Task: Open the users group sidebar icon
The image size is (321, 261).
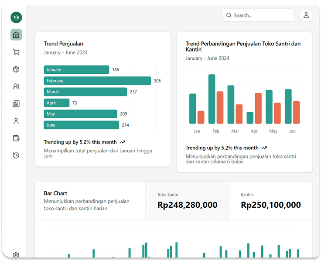Action: coord(16,86)
